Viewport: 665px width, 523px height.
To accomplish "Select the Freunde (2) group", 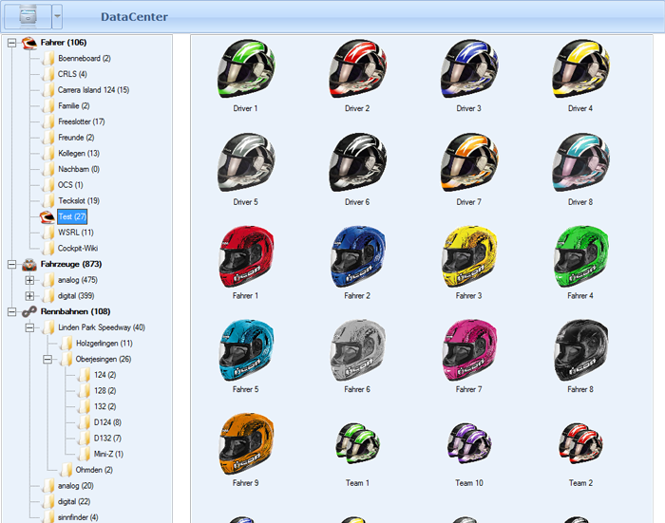I will tap(76, 138).
